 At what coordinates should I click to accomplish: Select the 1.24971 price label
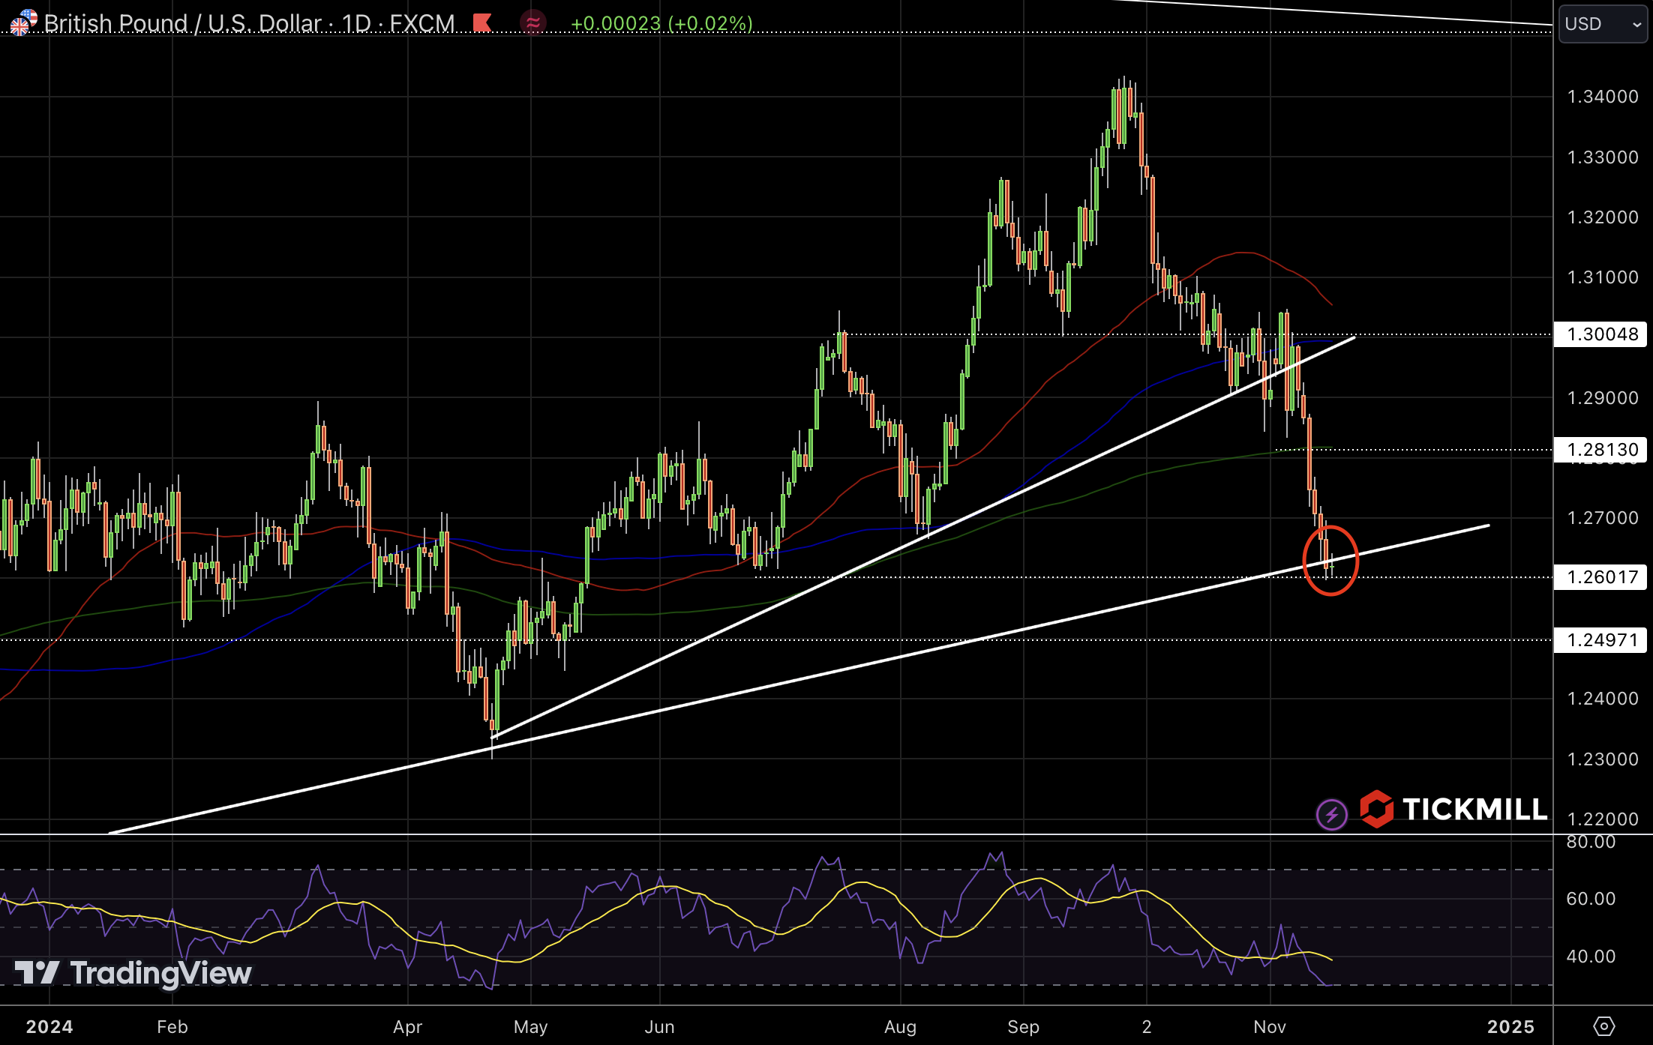(1601, 640)
